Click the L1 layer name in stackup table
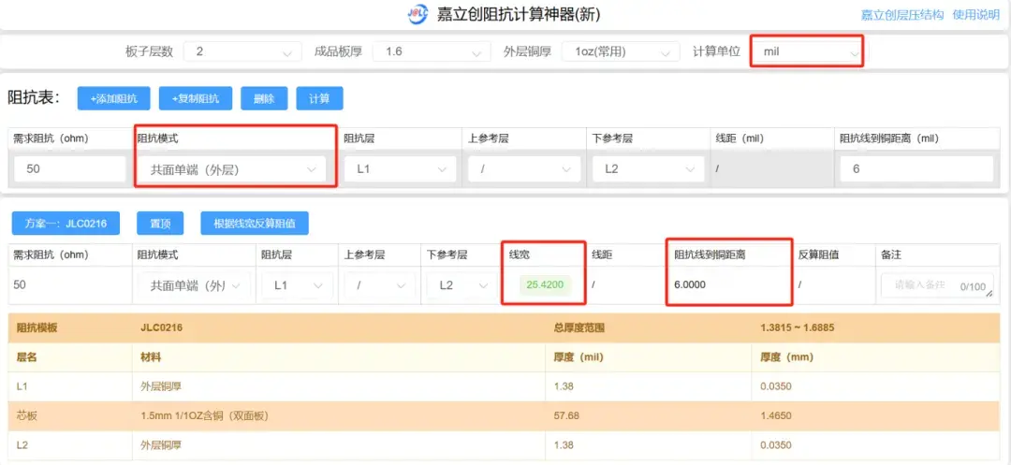 coord(22,386)
